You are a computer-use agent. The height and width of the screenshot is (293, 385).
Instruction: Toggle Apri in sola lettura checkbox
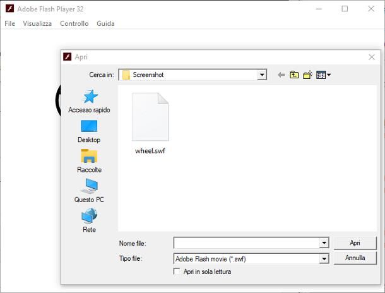[177, 272]
